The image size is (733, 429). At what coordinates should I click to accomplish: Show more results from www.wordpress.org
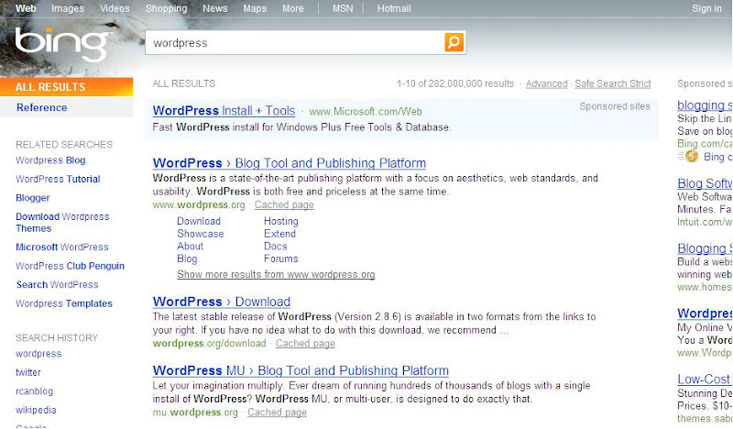coord(276,275)
